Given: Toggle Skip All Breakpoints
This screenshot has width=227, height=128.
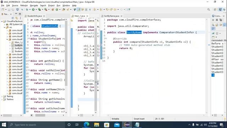Looking at the screenshot, I should click(x=22, y=10).
